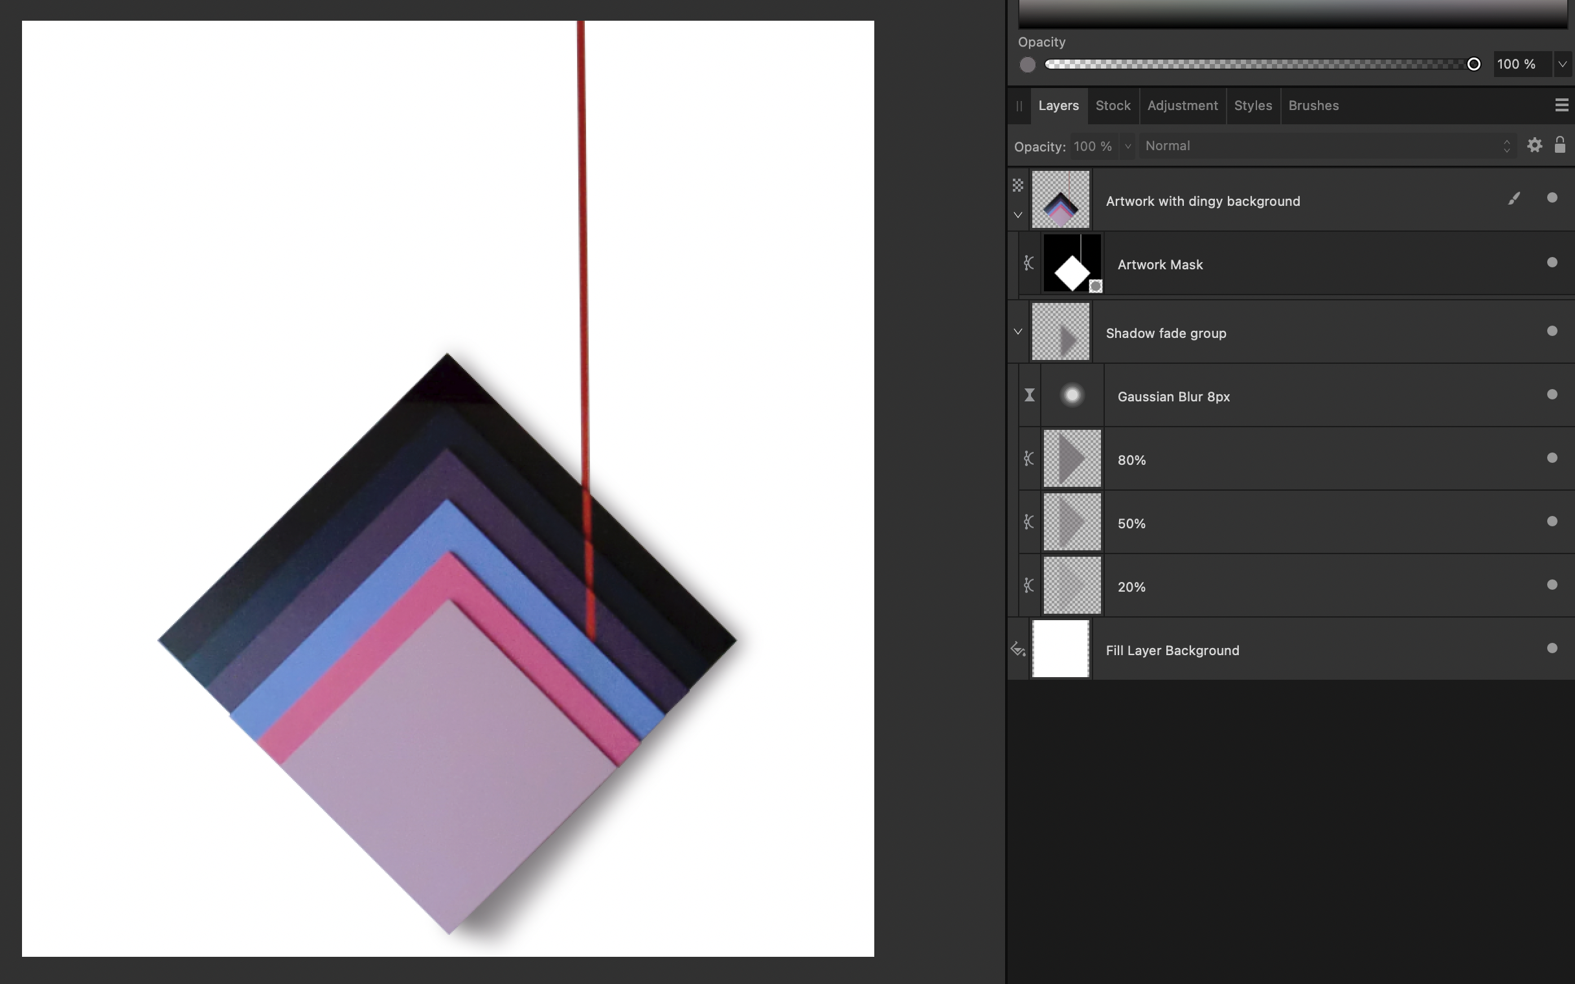1575x984 pixels.
Task: Click the layer settings gear icon
Action: (x=1534, y=145)
